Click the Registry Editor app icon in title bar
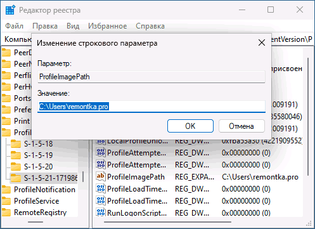Viewport: 315px width, 229px height. pyautogui.click(x=10, y=10)
